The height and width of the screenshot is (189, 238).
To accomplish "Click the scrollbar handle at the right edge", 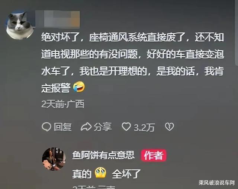I will 237,33.
